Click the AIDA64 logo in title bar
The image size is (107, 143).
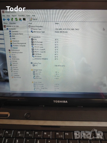tap(3, 12)
